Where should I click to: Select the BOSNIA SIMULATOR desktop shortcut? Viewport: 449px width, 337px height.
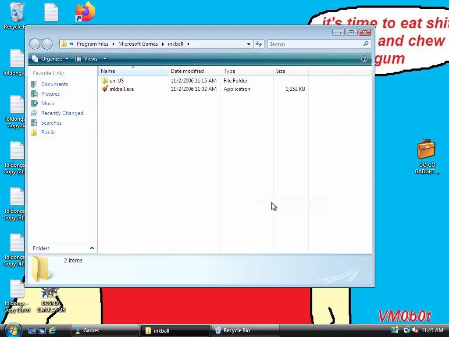click(51, 300)
